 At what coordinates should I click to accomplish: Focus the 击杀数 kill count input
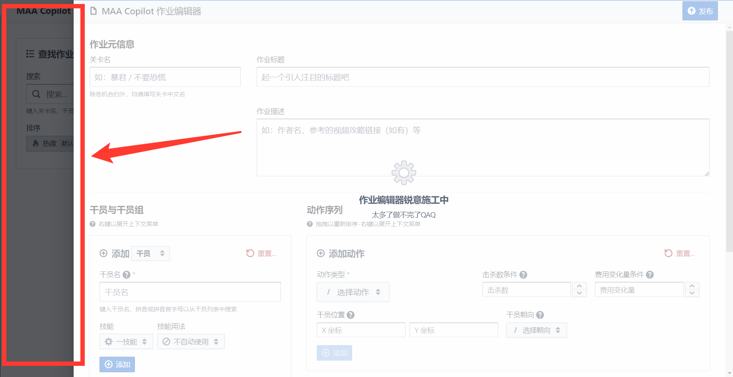pyautogui.click(x=526, y=290)
